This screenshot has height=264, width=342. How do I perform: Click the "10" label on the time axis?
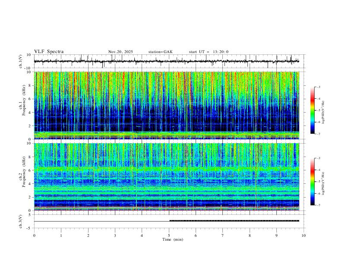tap(304, 236)
